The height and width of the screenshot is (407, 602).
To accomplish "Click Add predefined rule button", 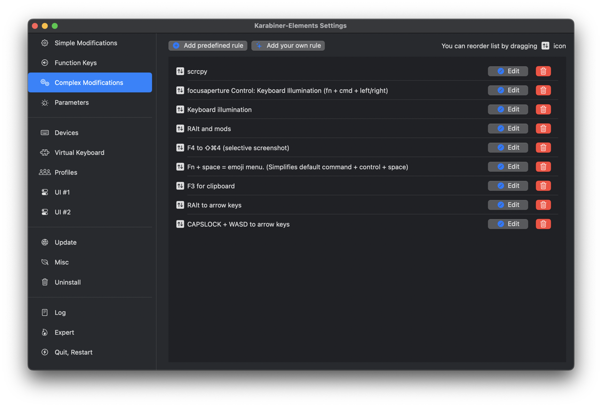I will tap(208, 46).
